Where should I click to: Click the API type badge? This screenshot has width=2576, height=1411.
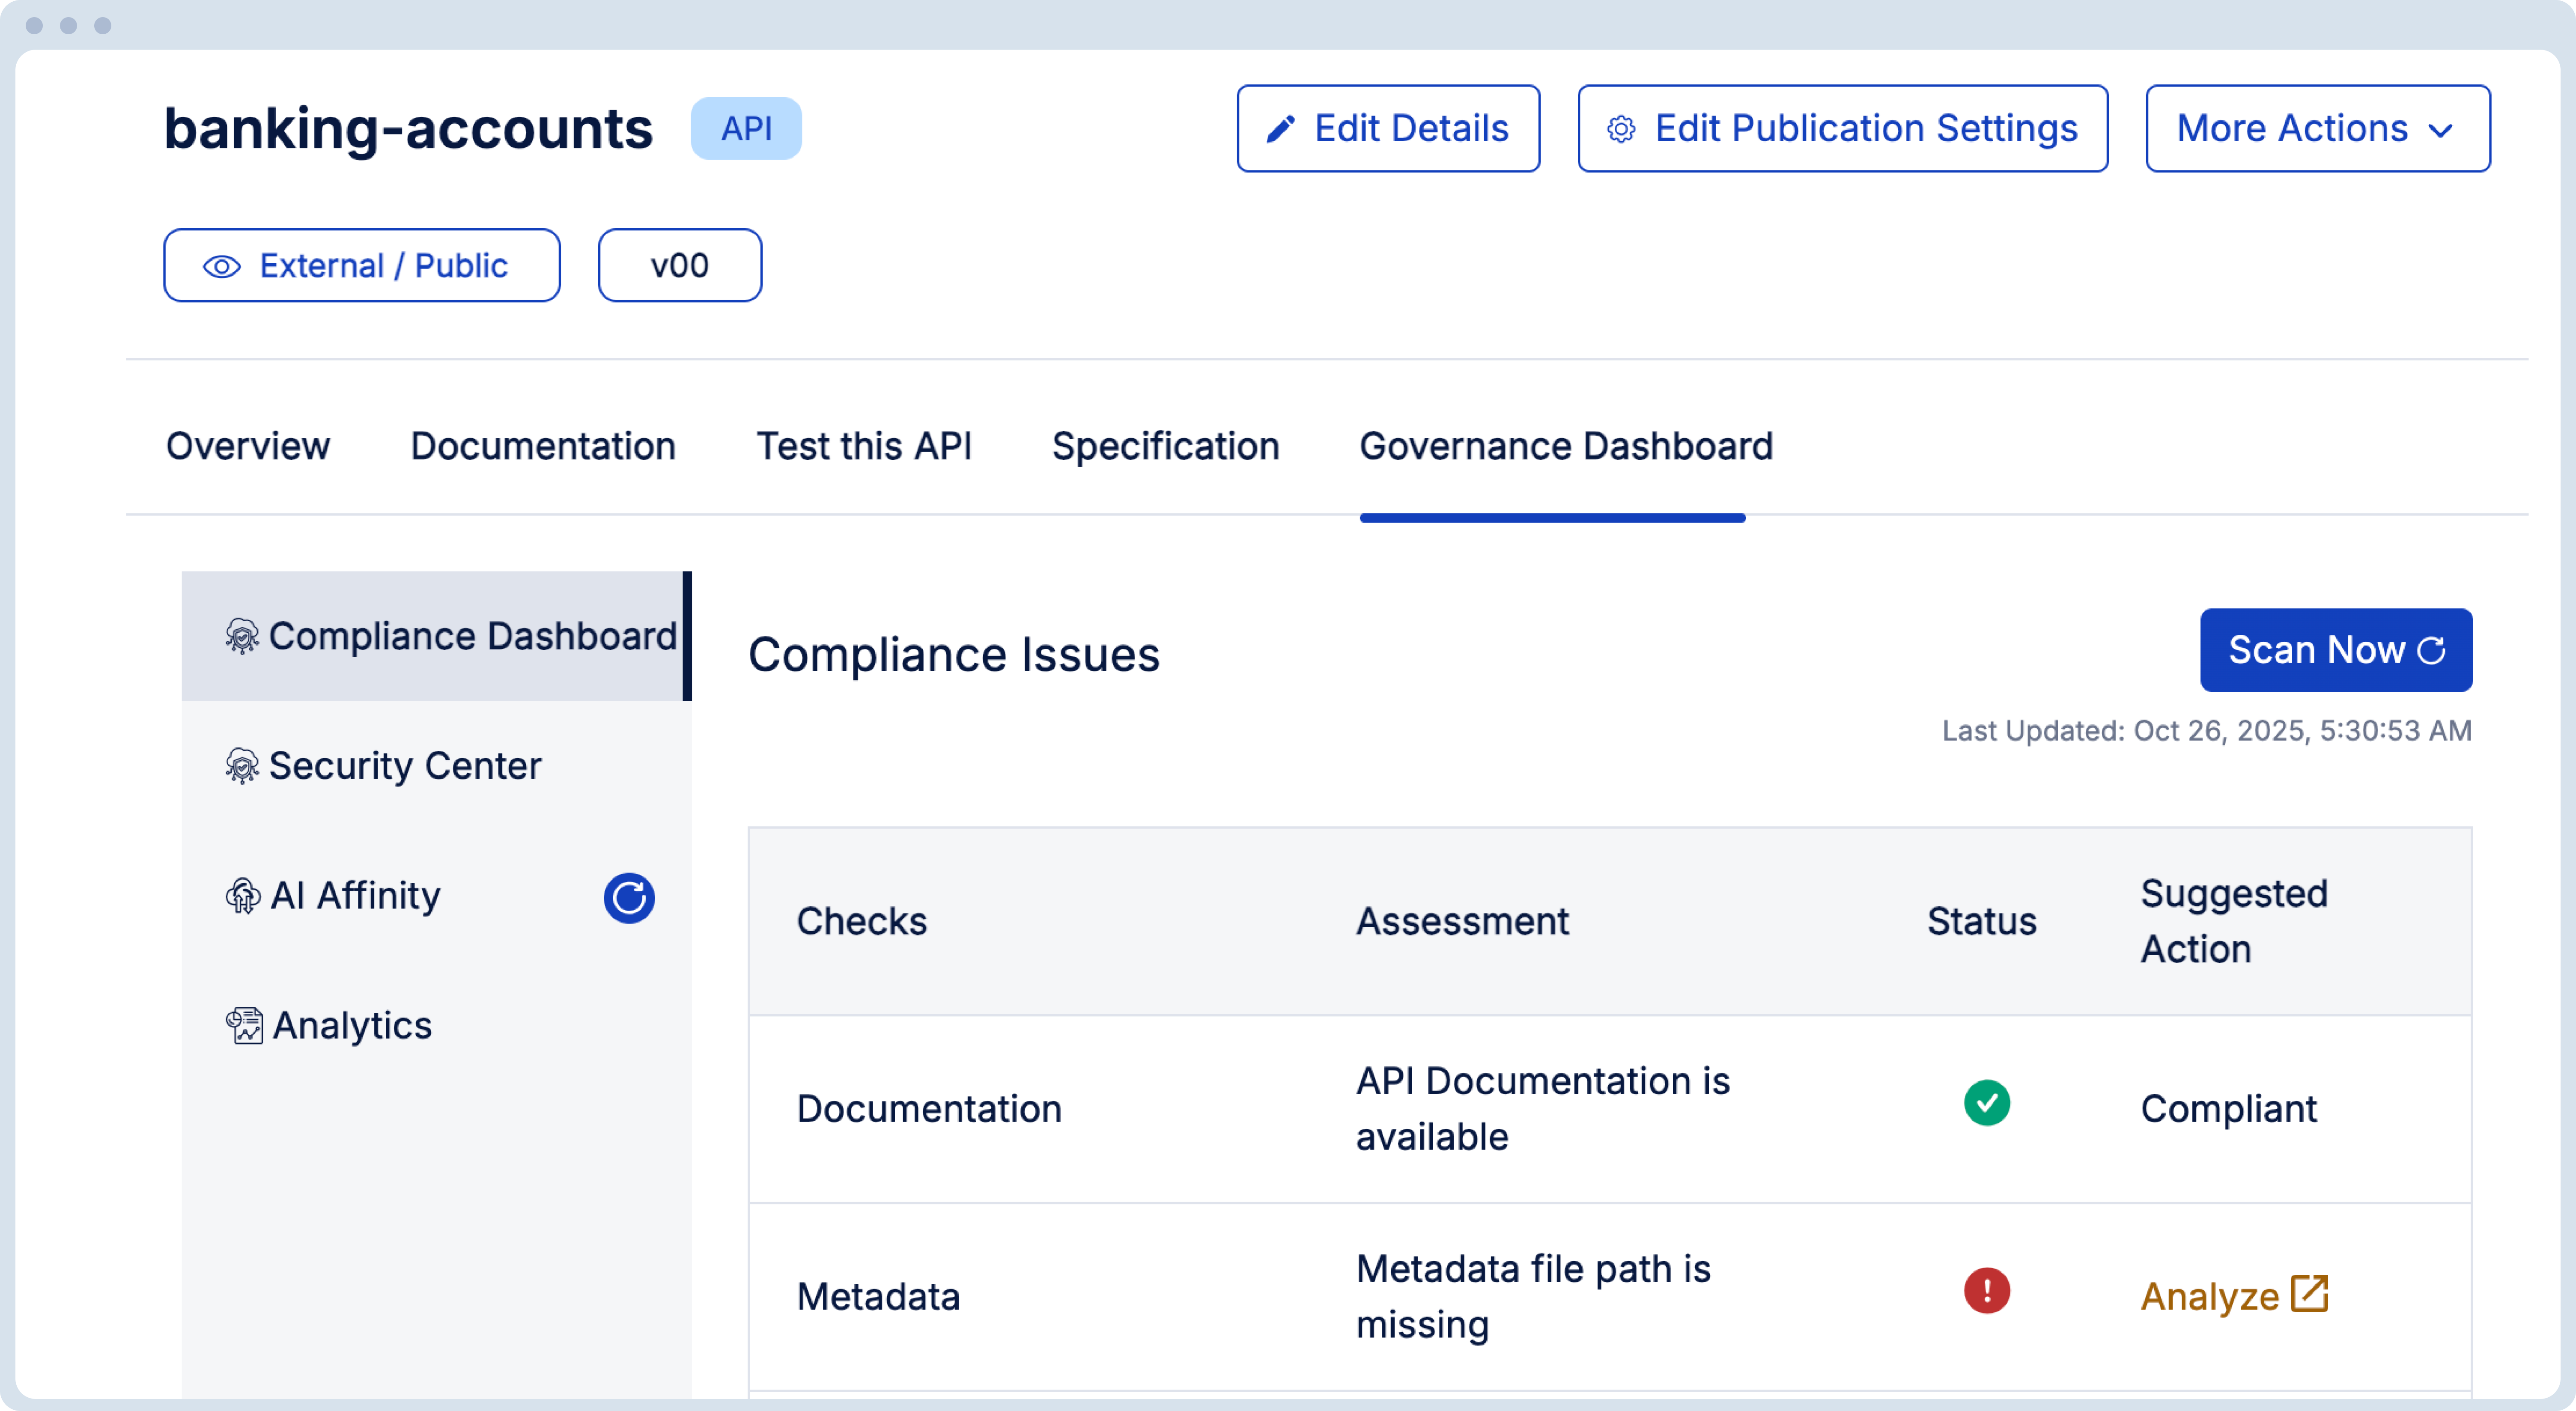point(746,129)
